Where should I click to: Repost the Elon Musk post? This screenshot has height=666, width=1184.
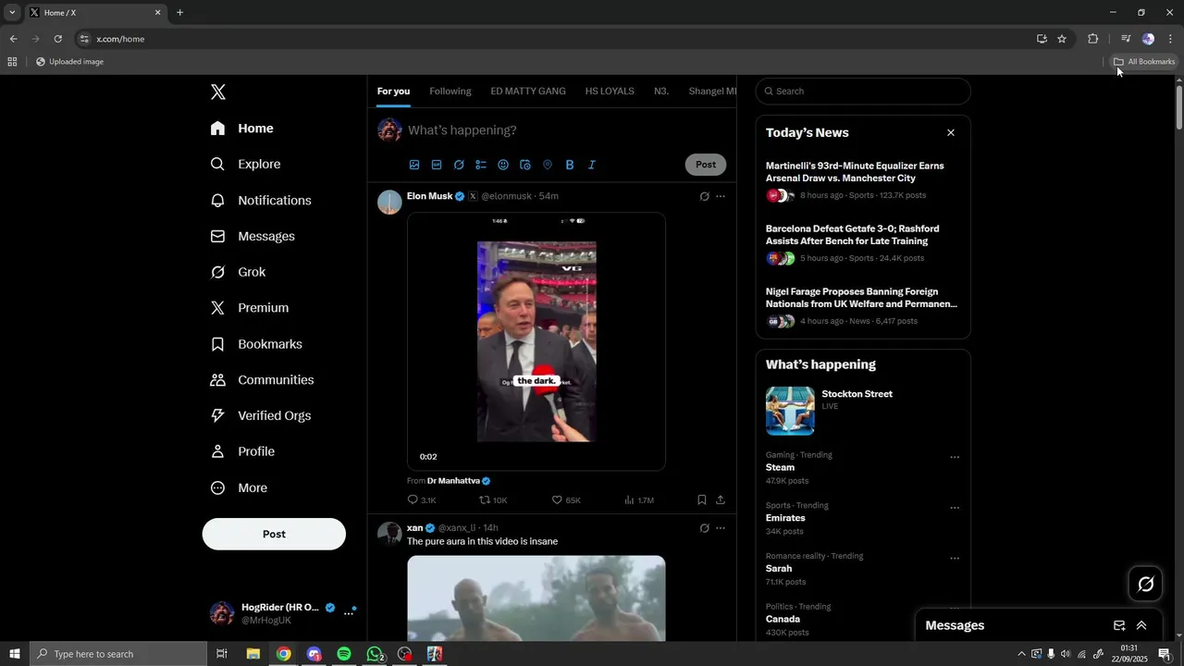[x=485, y=499]
